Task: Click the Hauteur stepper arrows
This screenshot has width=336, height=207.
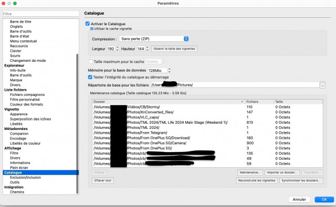Action: pos(147,49)
